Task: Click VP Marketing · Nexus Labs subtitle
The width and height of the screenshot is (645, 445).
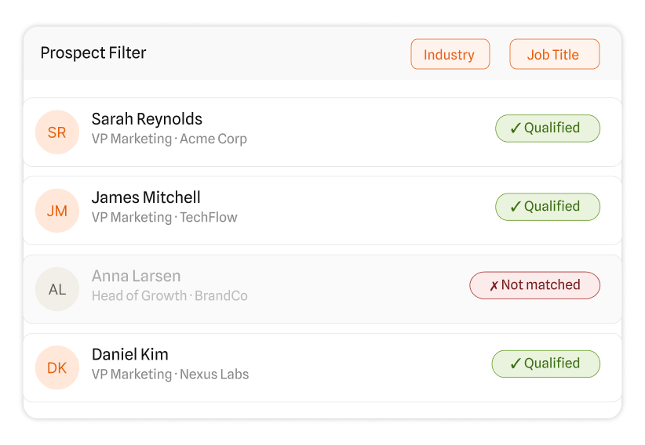Action: coord(170,374)
